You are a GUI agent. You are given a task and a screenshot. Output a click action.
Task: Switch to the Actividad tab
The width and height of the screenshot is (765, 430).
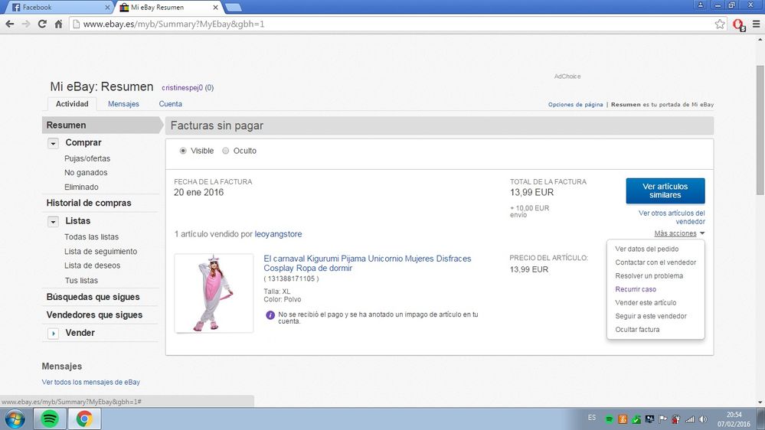point(72,104)
